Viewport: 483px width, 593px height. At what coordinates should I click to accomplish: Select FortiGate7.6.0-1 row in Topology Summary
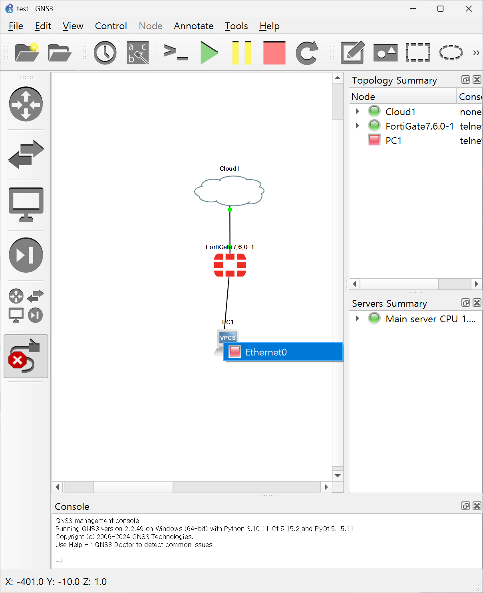416,126
